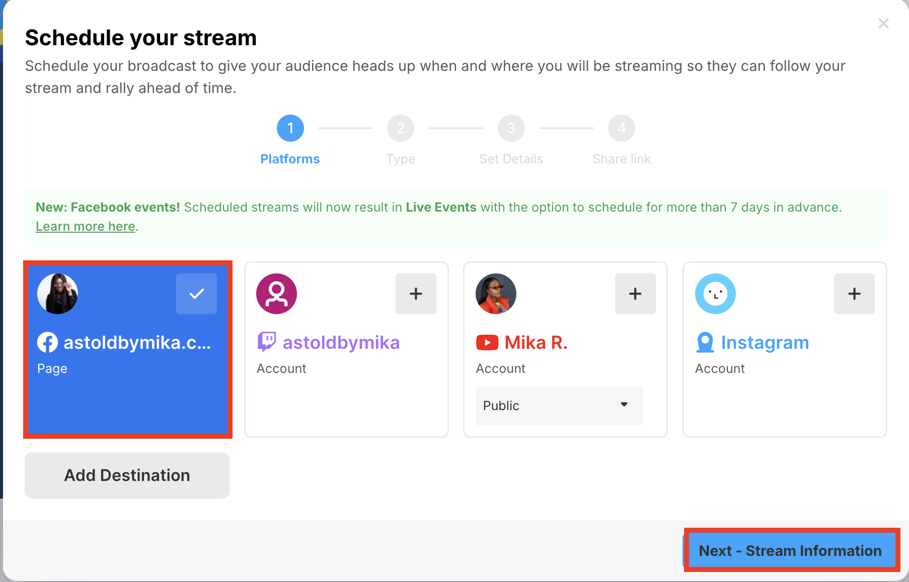Add the Twitch astoldbymika account with plus
The width and height of the screenshot is (909, 582).
[x=415, y=294]
